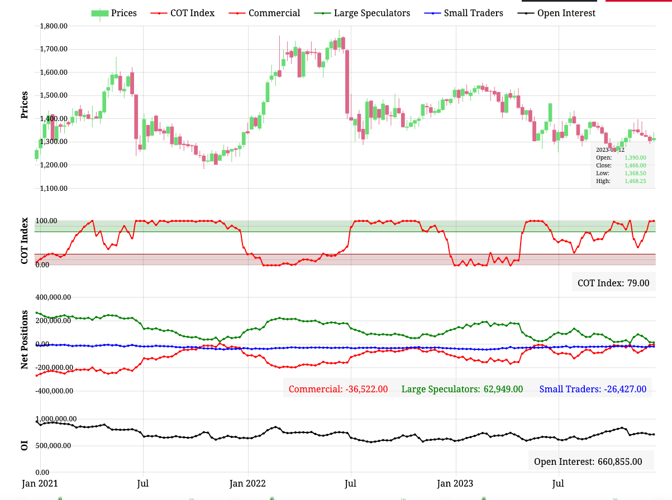Click the red COT Index legend marker
Viewport: 672px width, 500px height.
(159, 13)
